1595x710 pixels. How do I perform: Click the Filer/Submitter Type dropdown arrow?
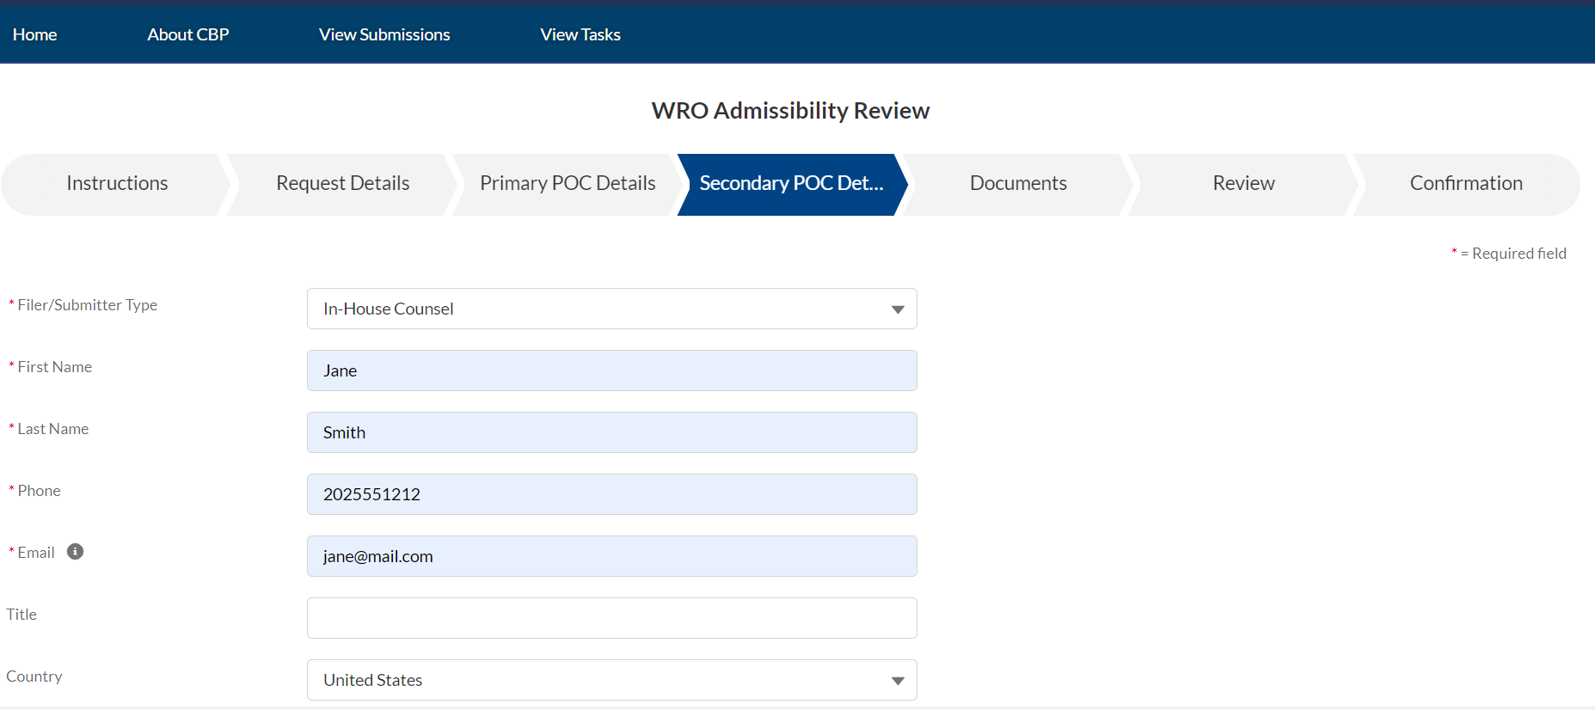point(898,309)
